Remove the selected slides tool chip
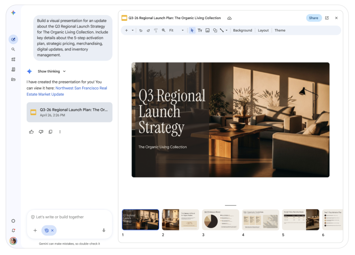 (x=52, y=230)
